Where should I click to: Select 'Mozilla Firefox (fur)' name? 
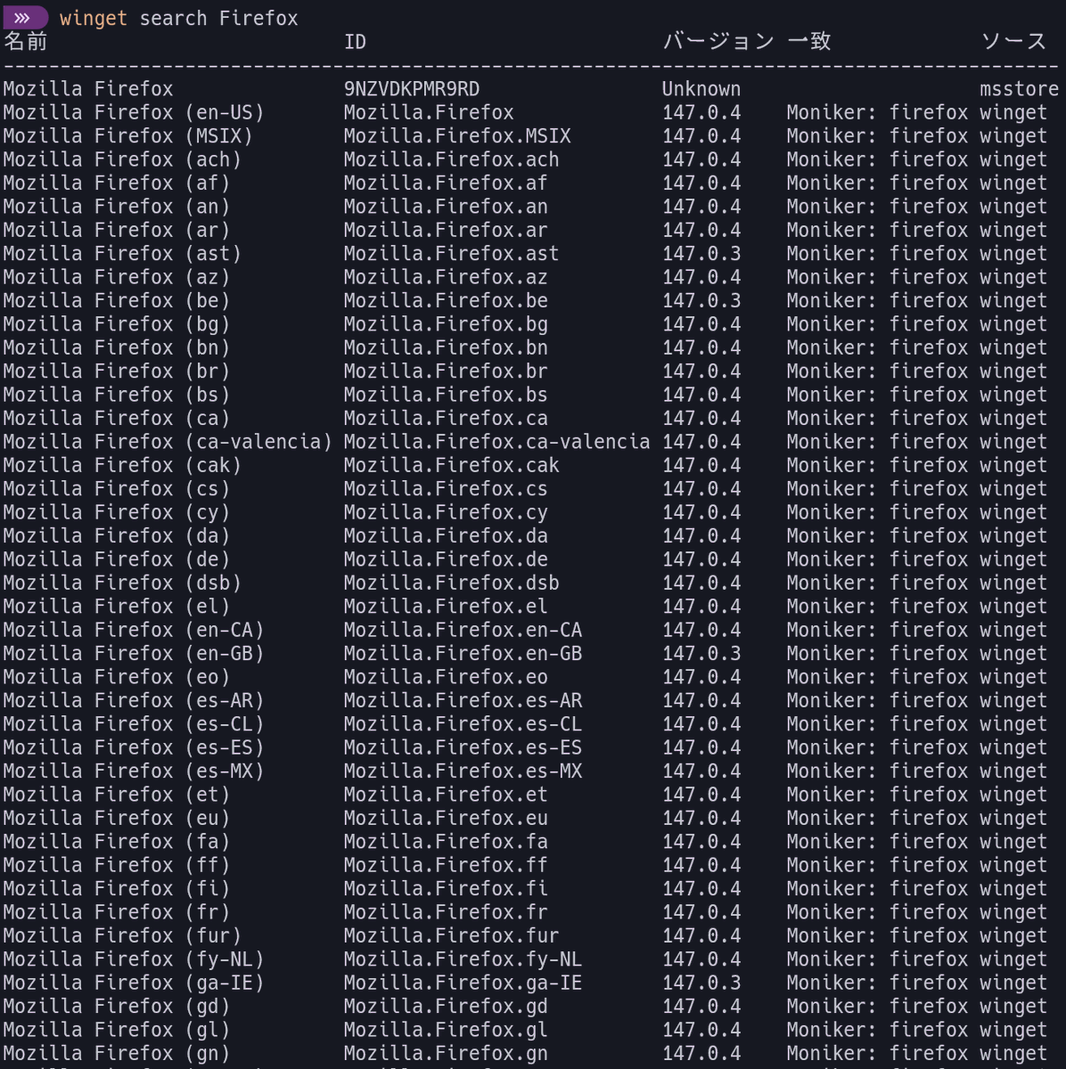(122, 936)
